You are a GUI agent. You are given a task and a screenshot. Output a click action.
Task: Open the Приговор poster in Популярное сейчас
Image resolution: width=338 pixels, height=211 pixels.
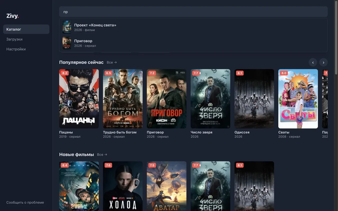coord(167,99)
